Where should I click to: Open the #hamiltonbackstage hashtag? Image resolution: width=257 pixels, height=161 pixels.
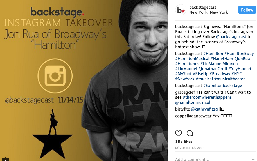coord(222,86)
